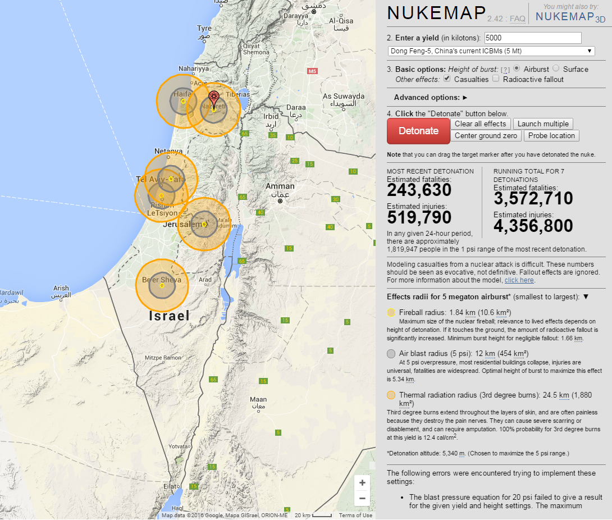
Task: Click the estimated injuries 519,790 figure
Action: tap(419, 217)
